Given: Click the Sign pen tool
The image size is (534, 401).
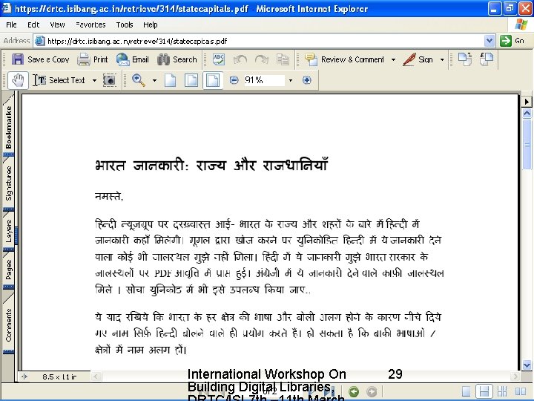Looking at the screenshot, I should [x=418, y=59].
